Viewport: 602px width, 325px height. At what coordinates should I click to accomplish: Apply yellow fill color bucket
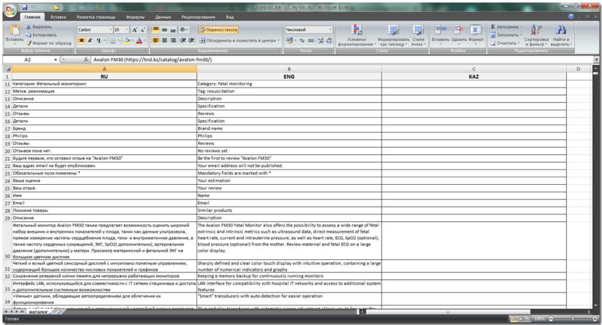pos(127,40)
